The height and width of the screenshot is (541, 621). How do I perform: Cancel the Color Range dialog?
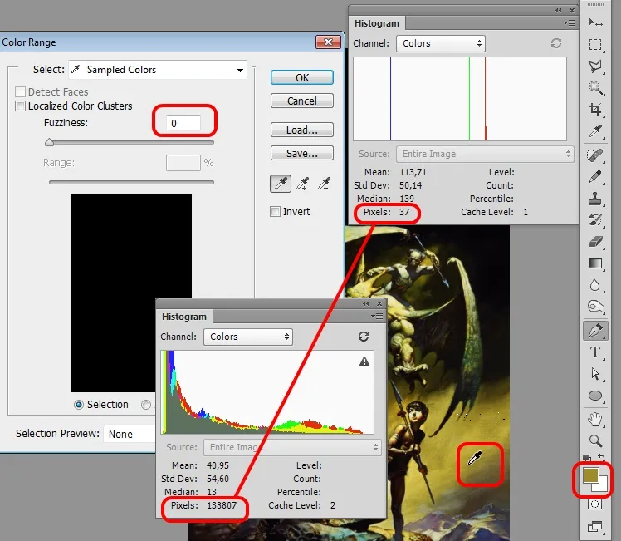[302, 101]
